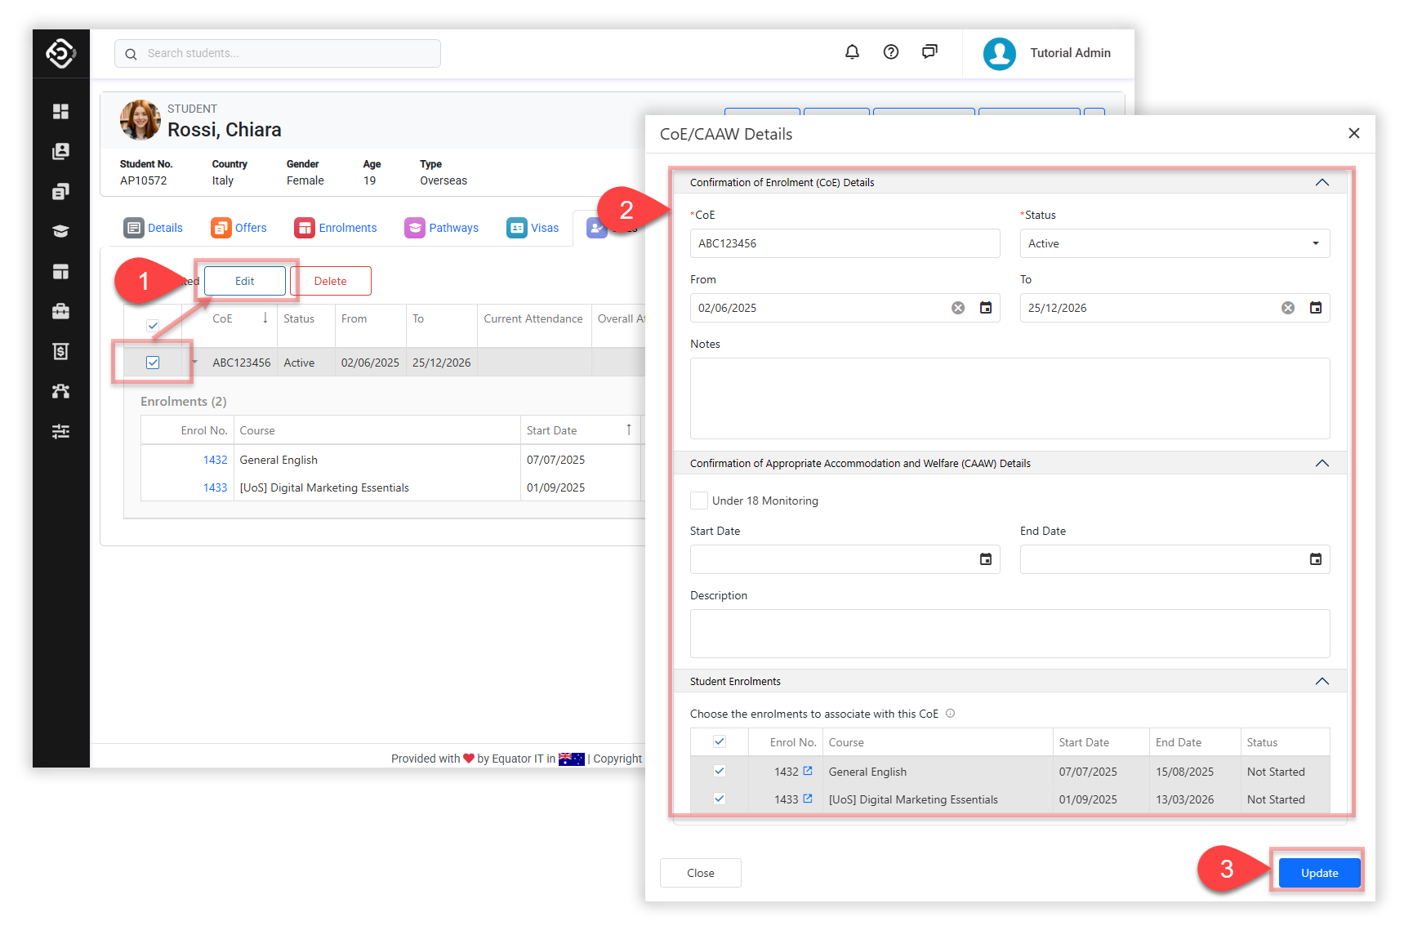Collapse the CAAW Details section
Screen dimensions: 1413x939
pyautogui.click(x=1322, y=463)
